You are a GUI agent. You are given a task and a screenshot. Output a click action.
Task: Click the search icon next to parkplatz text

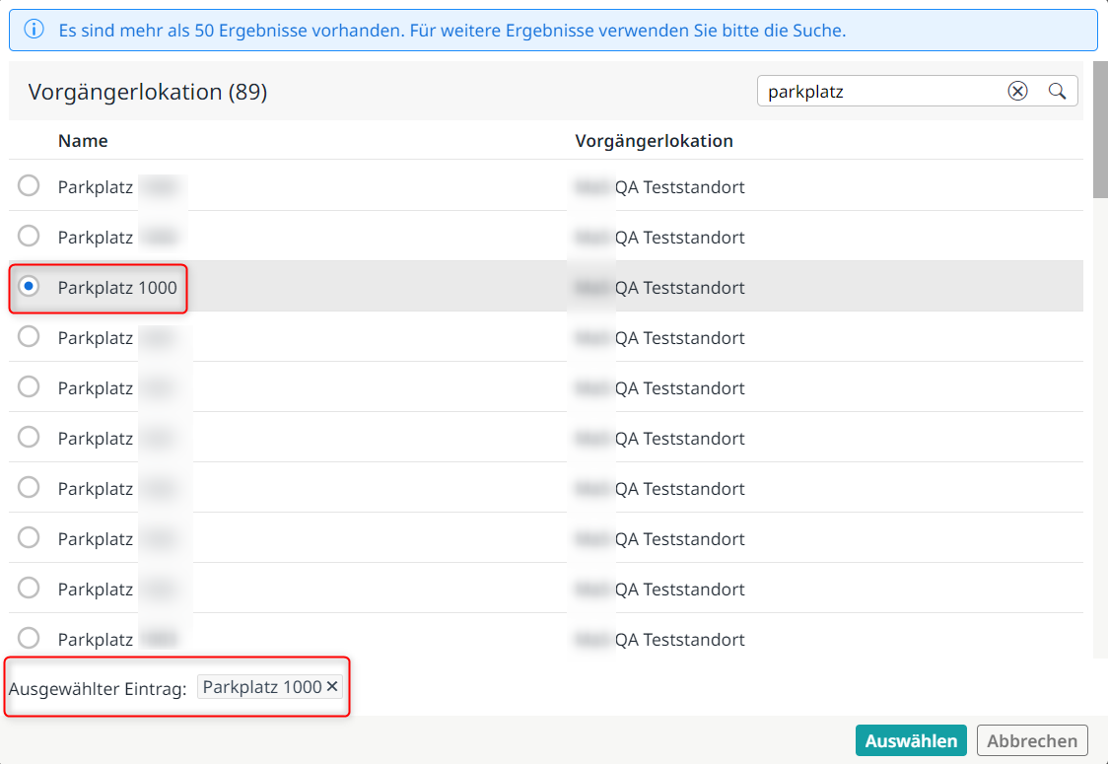click(x=1057, y=90)
